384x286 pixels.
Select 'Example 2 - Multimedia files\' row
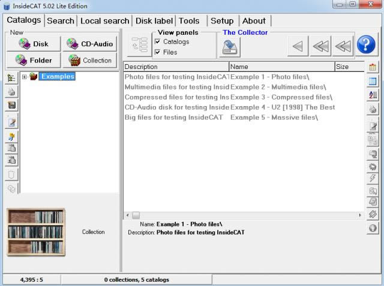pos(244,87)
